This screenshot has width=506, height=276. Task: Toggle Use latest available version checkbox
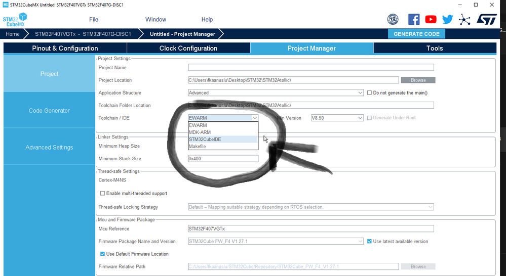[x=369, y=241]
